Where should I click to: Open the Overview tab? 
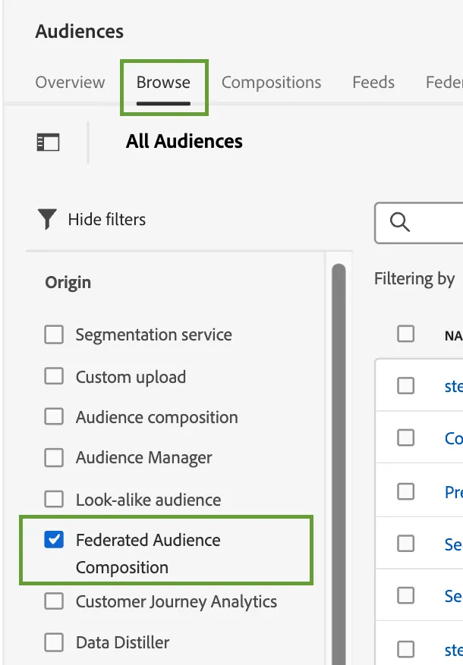pyautogui.click(x=70, y=83)
